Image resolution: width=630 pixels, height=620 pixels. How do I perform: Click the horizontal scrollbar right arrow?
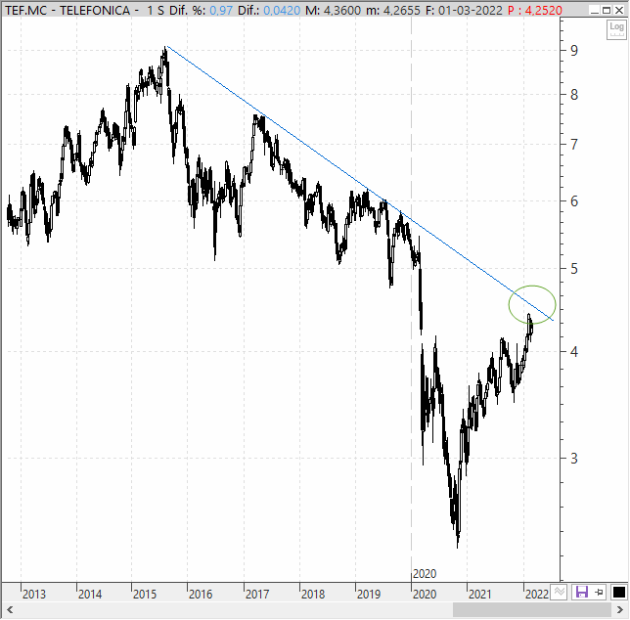click(620, 610)
